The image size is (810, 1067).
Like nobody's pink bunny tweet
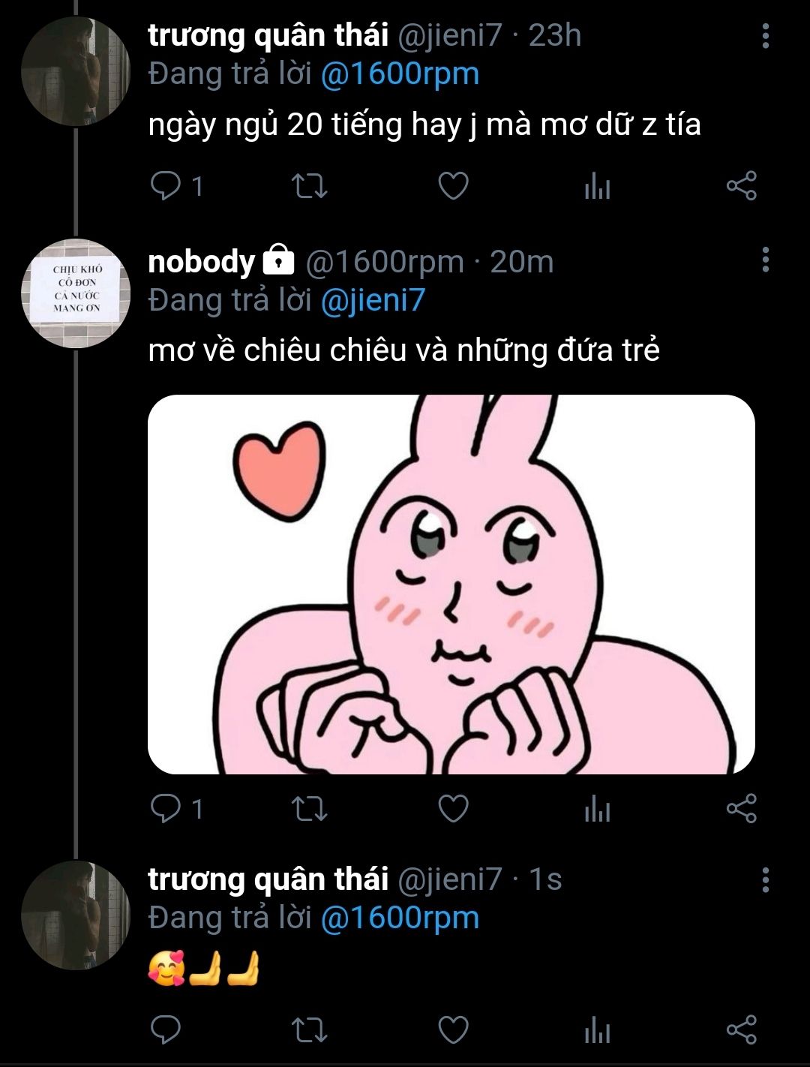pos(453,808)
